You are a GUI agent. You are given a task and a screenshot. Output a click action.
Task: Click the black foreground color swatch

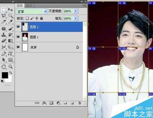click(x=5, y=75)
